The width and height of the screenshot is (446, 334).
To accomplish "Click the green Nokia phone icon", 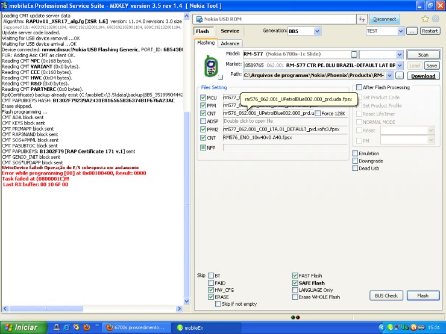I will click(211, 66).
